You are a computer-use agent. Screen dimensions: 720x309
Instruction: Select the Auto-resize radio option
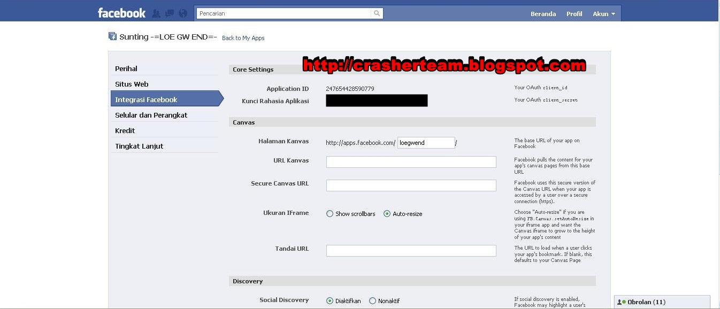[x=387, y=214]
